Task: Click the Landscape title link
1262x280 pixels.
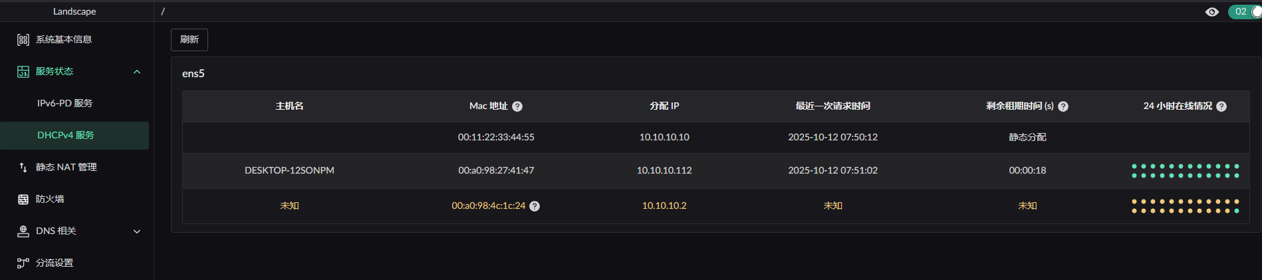Action: coord(74,11)
